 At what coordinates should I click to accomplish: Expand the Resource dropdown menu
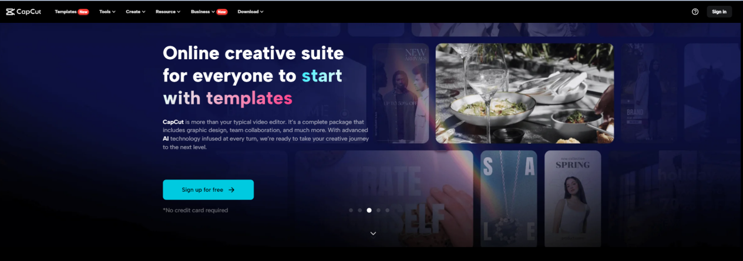(168, 12)
